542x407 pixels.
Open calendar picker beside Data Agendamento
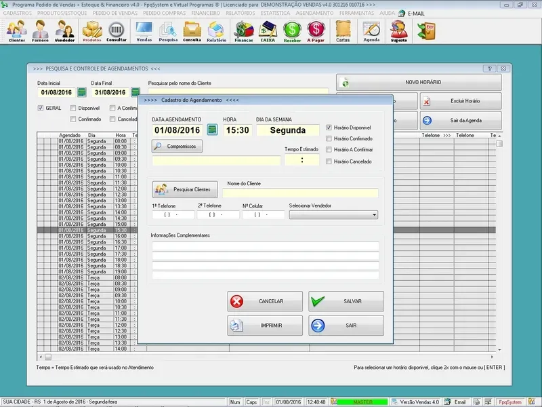tap(212, 130)
